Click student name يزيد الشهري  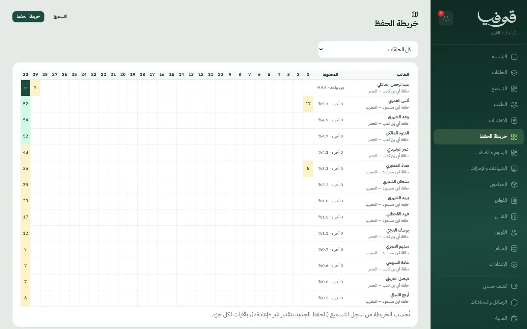click(x=398, y=198)
